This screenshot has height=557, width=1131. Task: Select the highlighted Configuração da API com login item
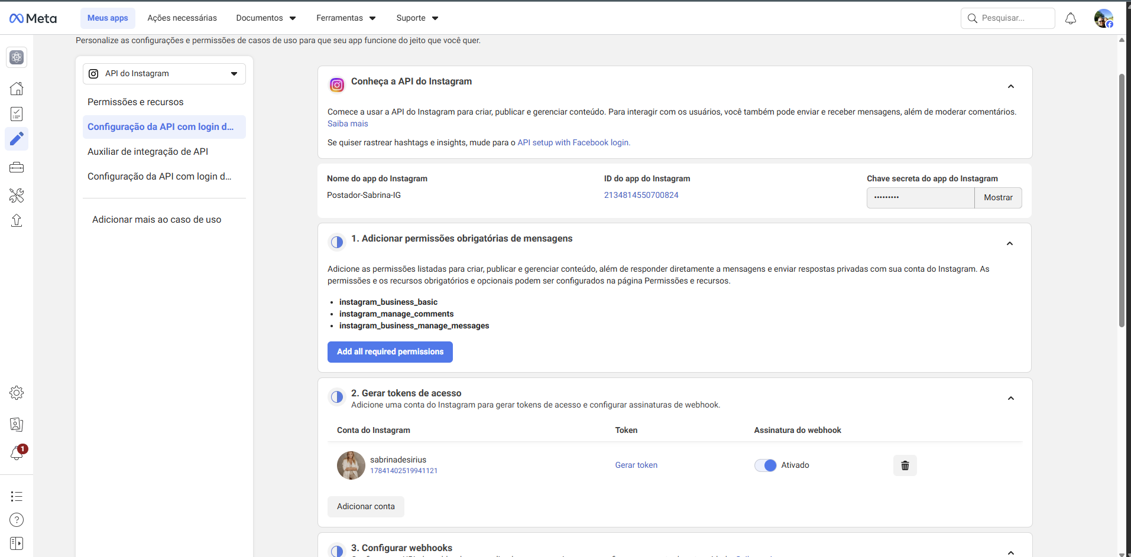[x=164, y=127]
